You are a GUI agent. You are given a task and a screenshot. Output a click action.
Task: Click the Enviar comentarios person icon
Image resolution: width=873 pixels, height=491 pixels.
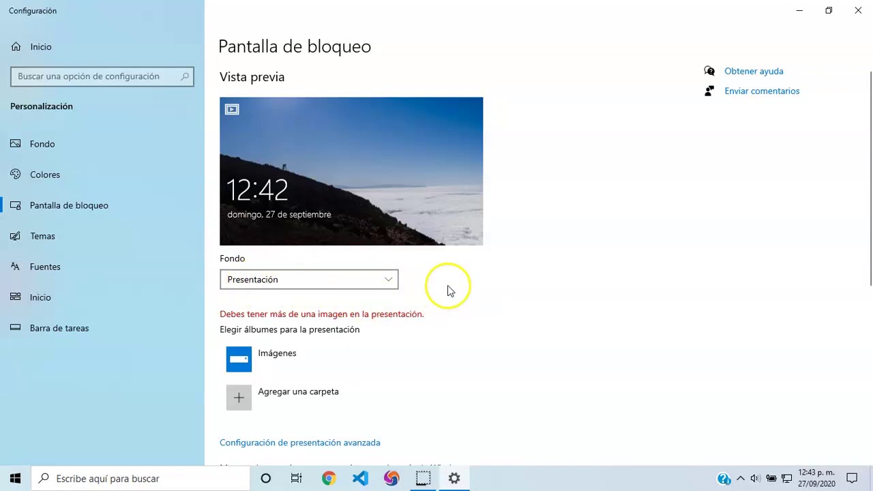pyautogui.click(x=709, y=91)
